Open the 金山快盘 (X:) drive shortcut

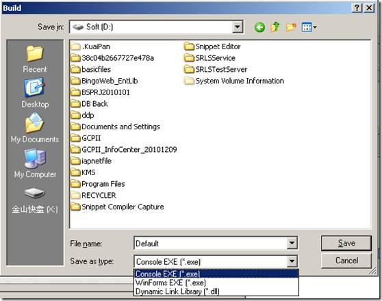[x=35, y=200]
